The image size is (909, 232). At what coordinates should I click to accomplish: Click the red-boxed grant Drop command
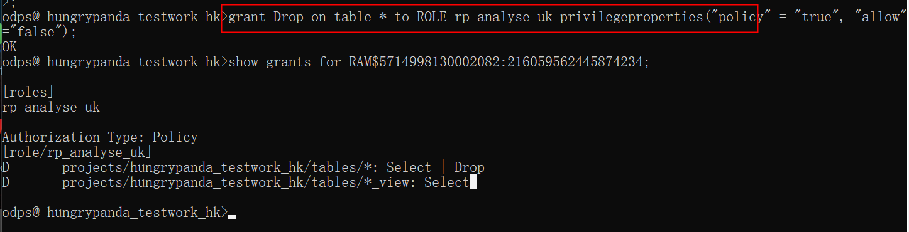click(490, 18)
